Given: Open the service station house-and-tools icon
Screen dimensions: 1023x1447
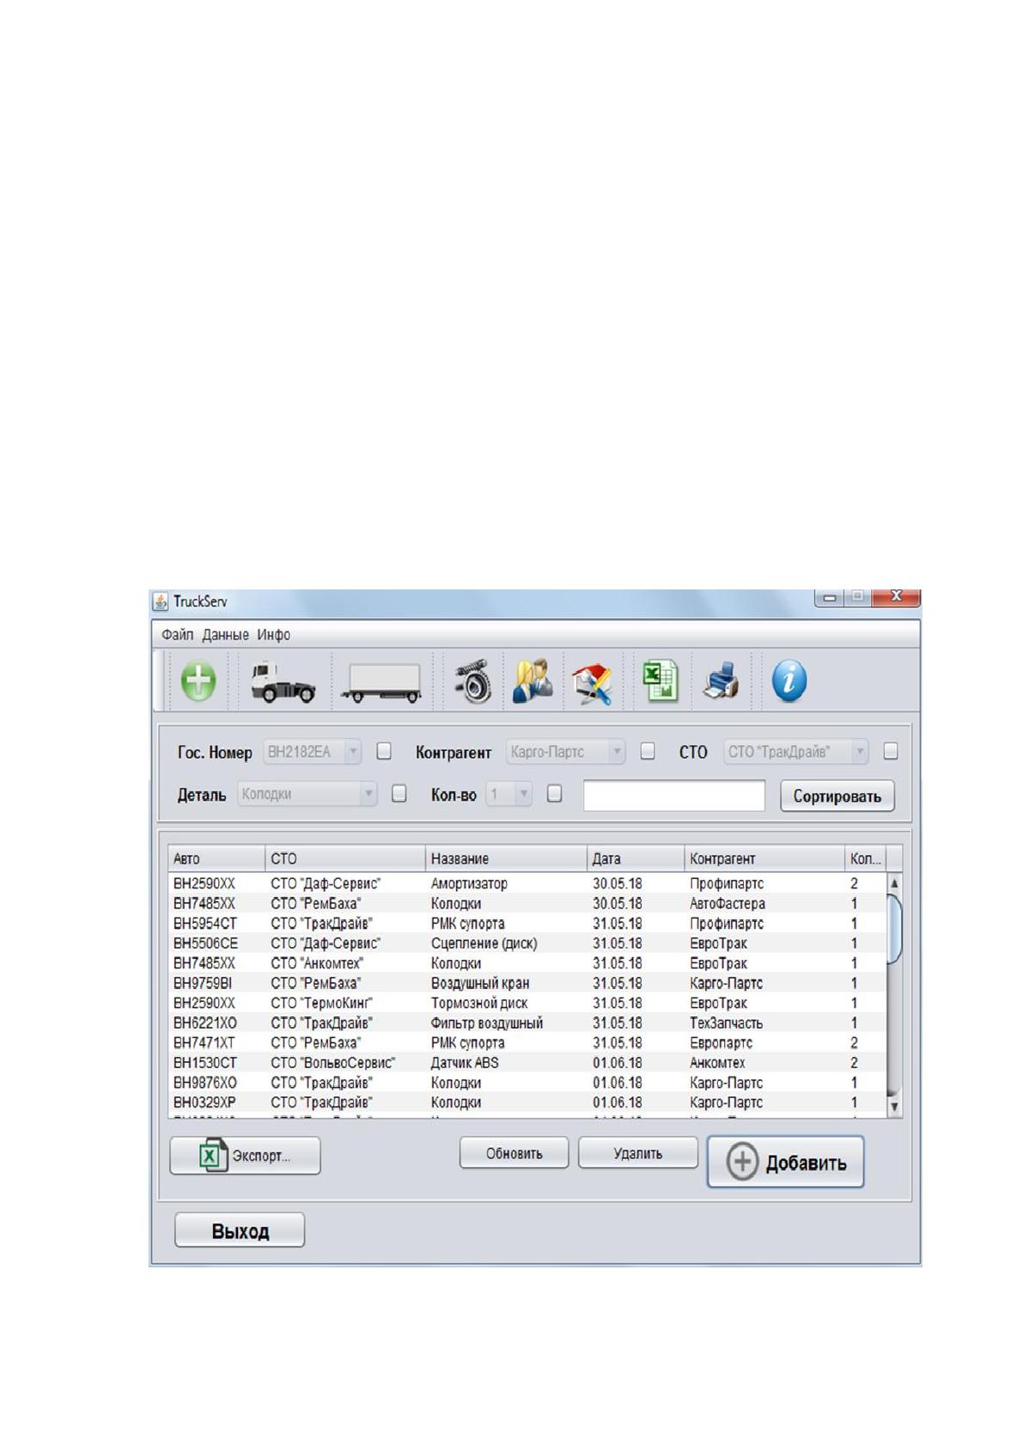Looking at the screenshot, I should (x=592, y=684).
